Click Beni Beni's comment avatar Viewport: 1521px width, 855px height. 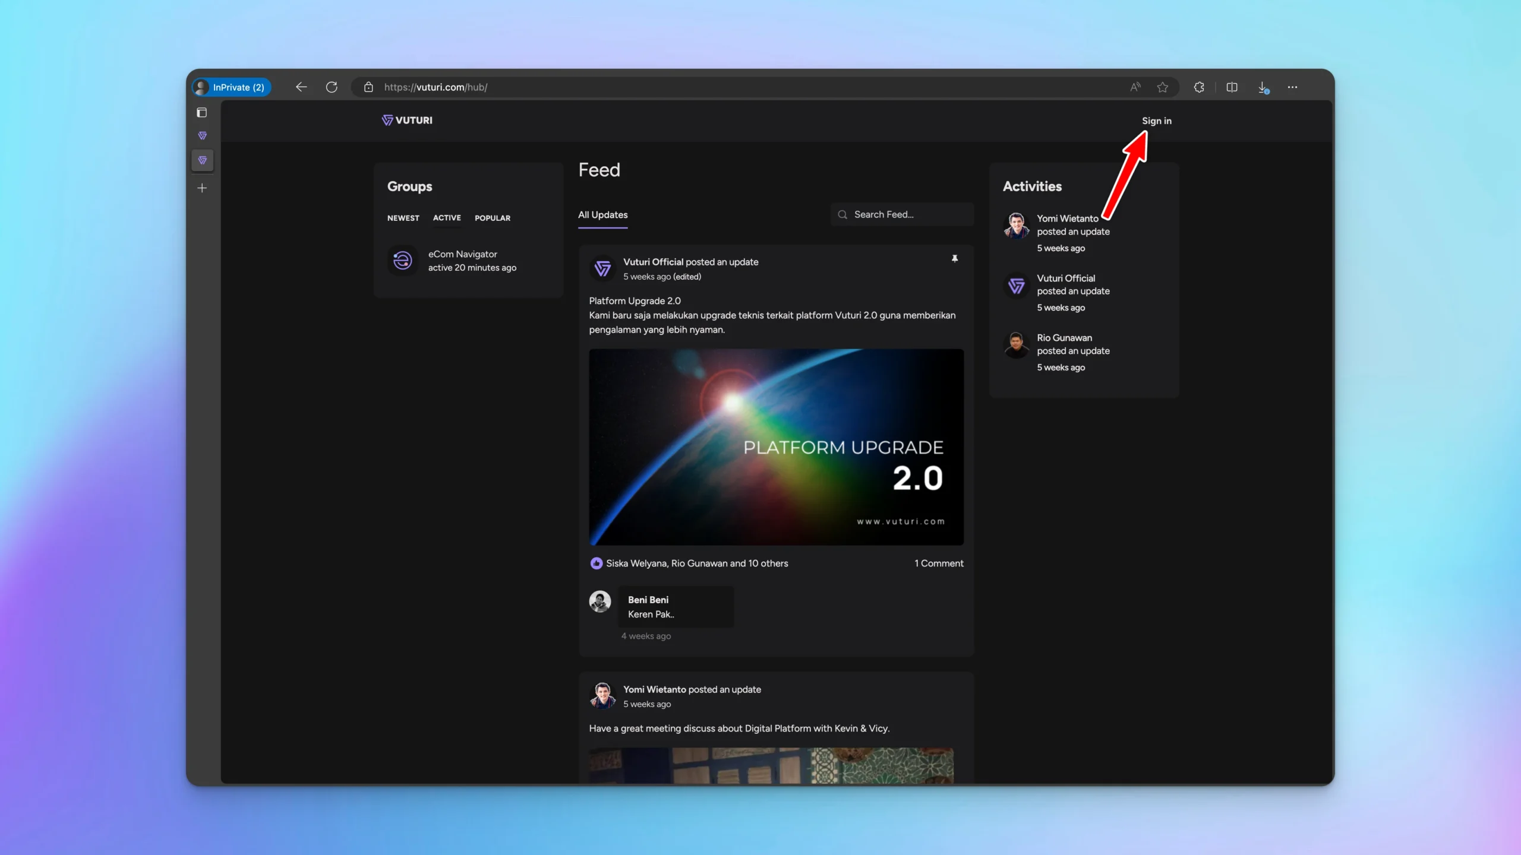tap(600, 601)
